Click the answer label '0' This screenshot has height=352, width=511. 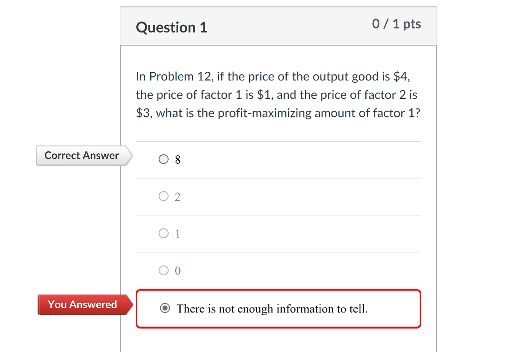[x=179, y=270]
